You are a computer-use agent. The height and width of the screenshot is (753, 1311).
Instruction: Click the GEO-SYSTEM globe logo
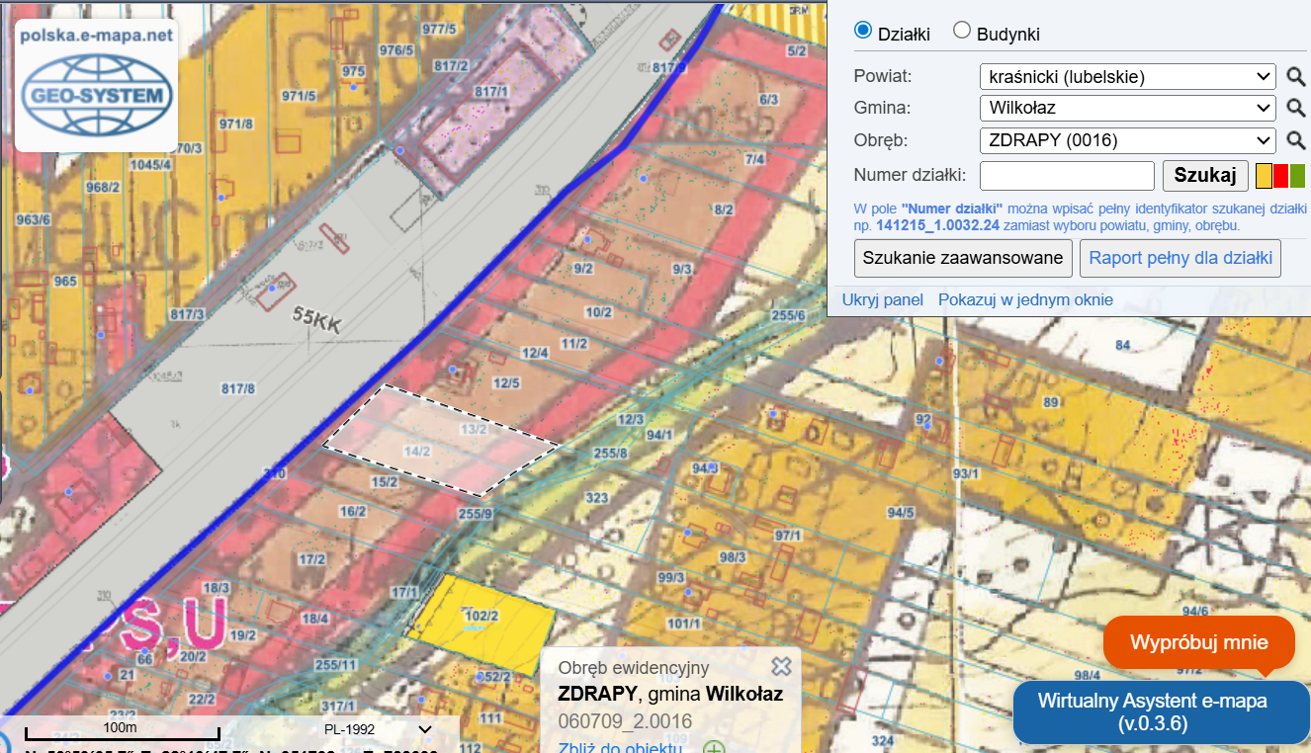[96, 96]
